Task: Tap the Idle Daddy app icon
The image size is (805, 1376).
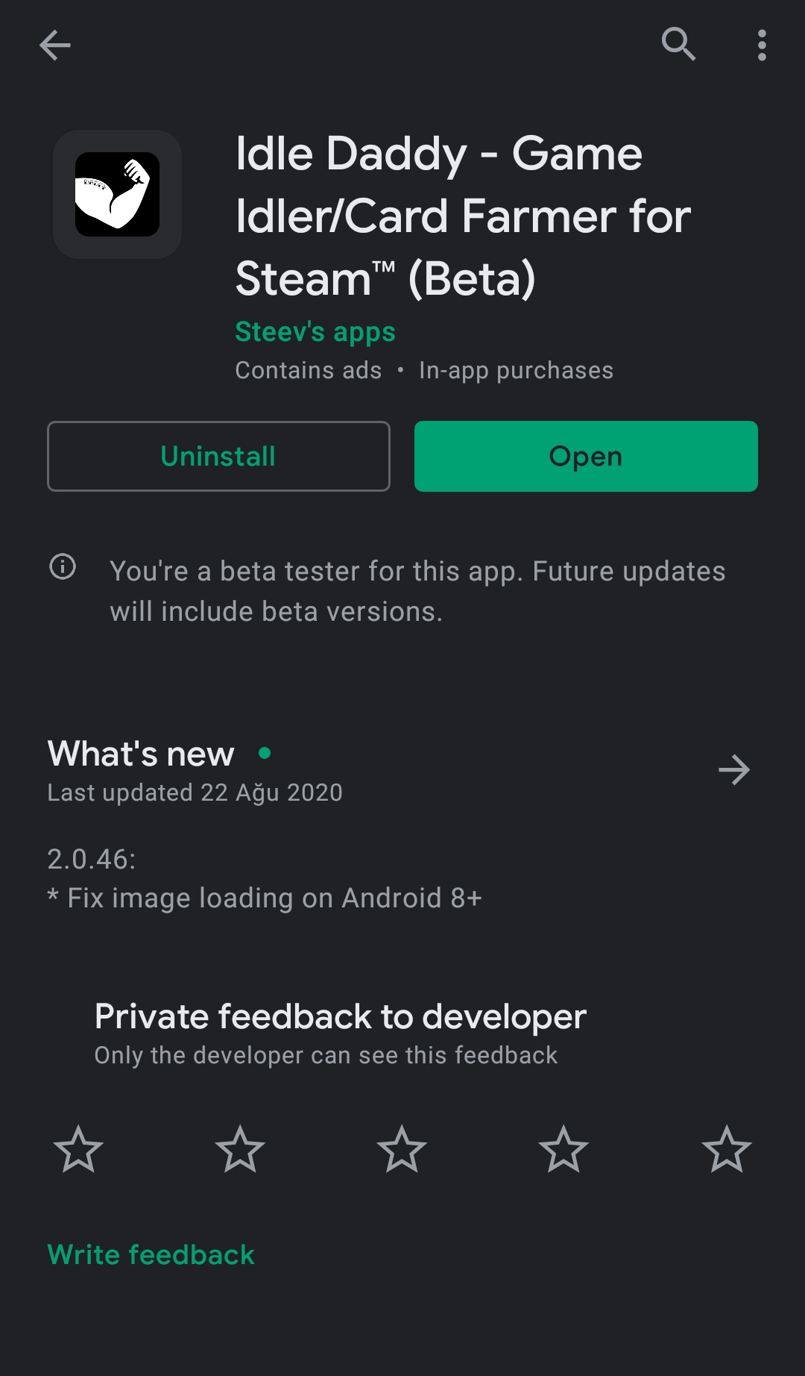Action: click(x=117, y=194)
